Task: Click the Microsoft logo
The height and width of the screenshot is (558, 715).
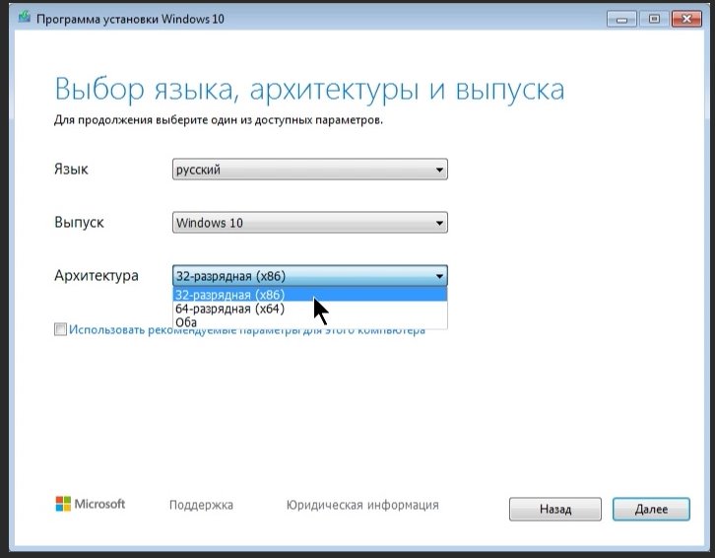Action: pyautogui.click(x=91, y=504)
